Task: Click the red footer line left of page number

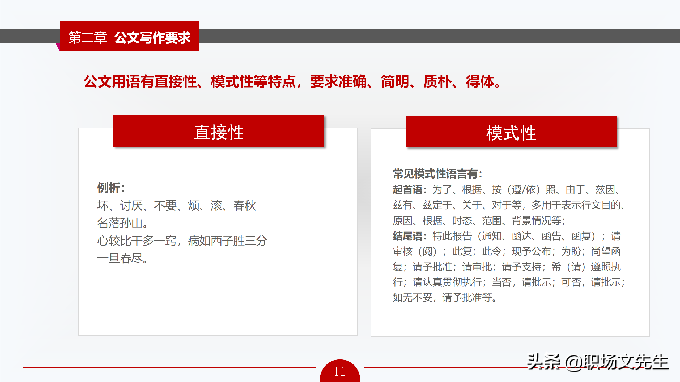Action: coord(169,367)
